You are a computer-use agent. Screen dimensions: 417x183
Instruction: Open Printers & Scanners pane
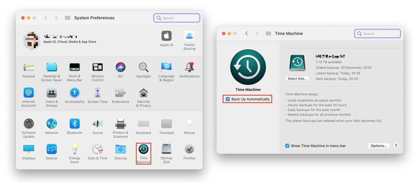120,124
